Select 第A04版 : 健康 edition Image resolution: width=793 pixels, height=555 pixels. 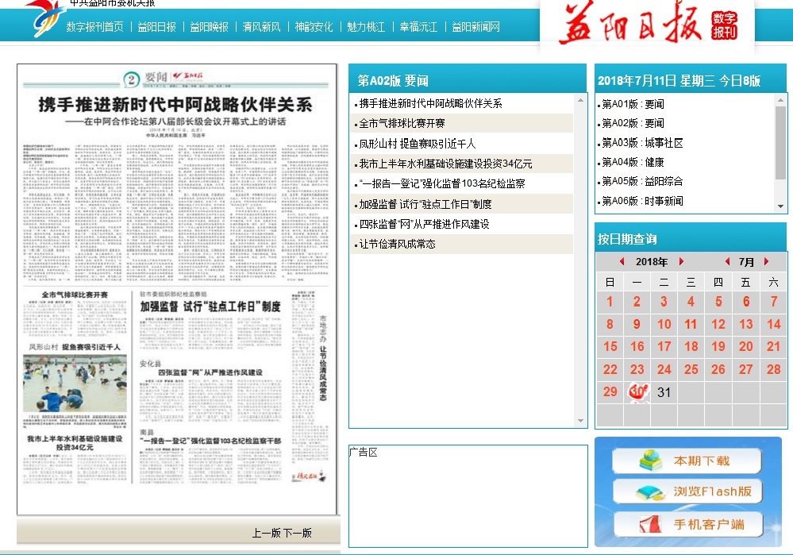[x=633, y=162]
